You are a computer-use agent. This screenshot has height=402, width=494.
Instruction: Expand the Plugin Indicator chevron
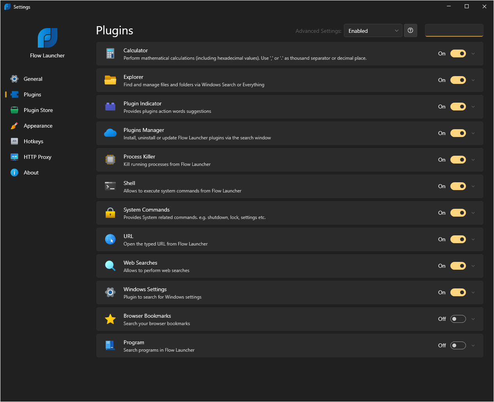tap(473, 107)
